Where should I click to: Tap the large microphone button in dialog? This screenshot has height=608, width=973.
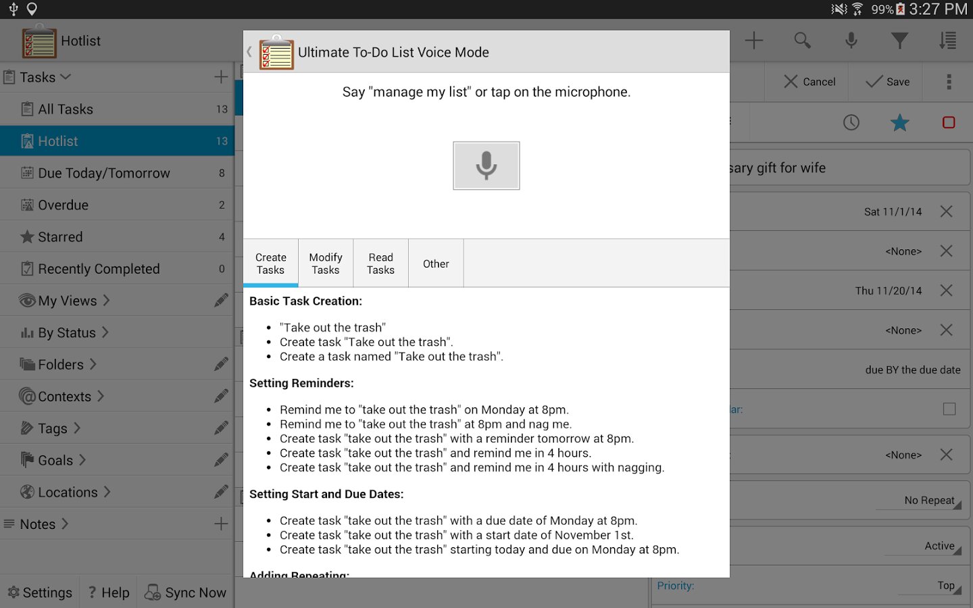point(486,166)
